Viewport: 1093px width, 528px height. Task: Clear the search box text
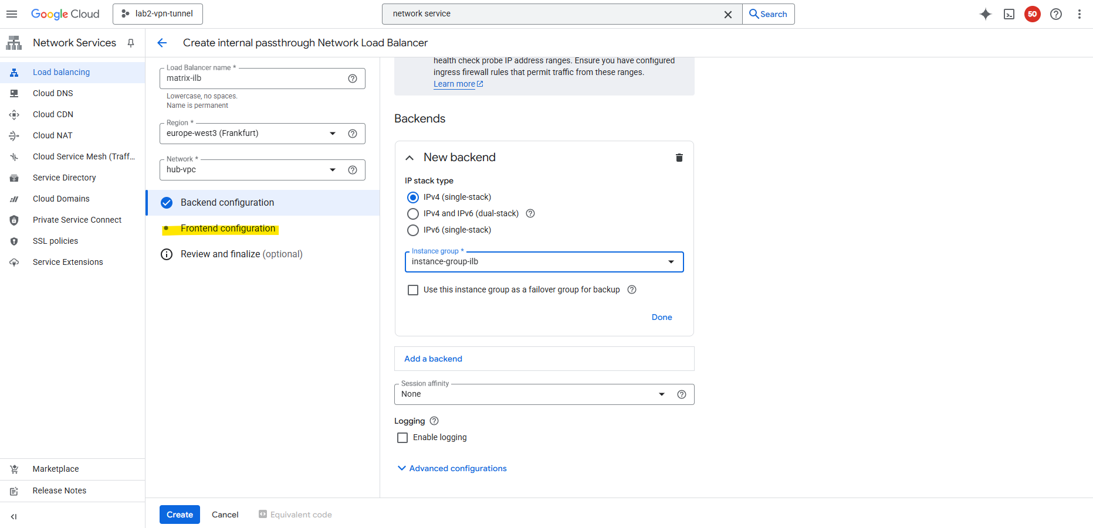727,15
